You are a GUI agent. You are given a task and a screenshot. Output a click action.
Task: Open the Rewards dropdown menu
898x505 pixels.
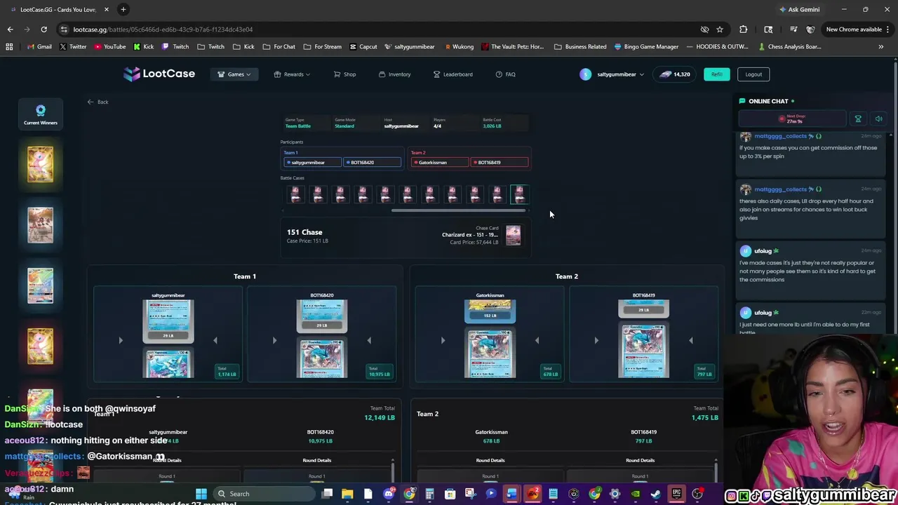coord(293,74)
